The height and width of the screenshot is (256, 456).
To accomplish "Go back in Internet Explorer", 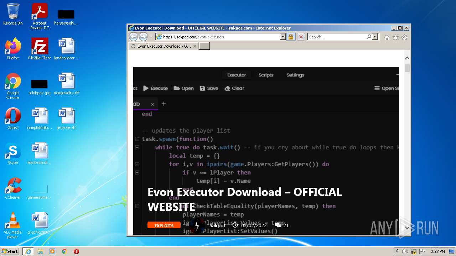I will tap(133, 37).
